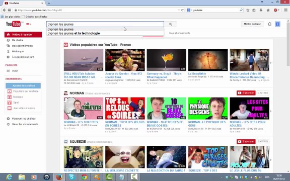Open the bookmarks list icon
Viewport: 290px width, 181px height.
coord(254,10)
